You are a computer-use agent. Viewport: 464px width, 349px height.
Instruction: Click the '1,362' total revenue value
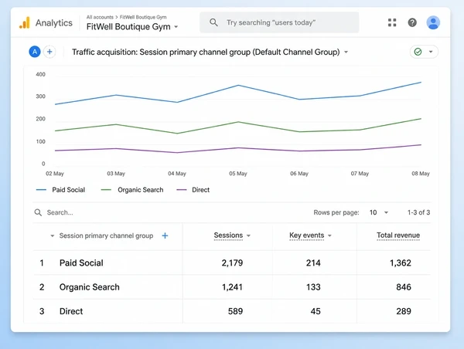tap(401, 263)
